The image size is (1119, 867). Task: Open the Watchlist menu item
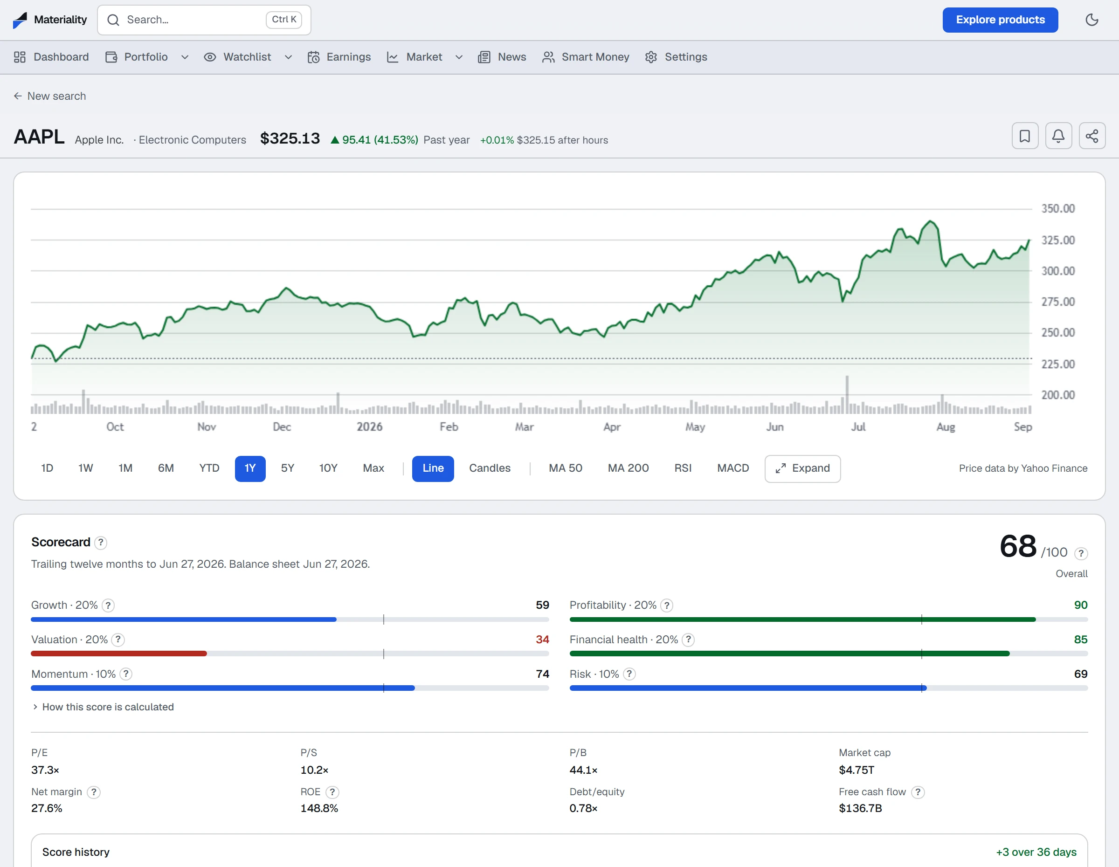237,57
